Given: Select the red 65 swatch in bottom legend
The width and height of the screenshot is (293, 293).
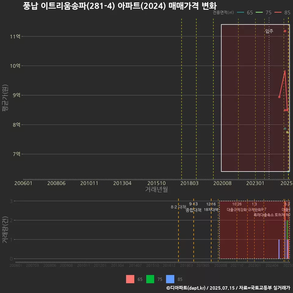Looking at the screenshot, I should click(x=130, y=279).
